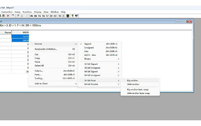Click function 17 toolbar button
Screen dimensions: 201x126
click(47, 16)
